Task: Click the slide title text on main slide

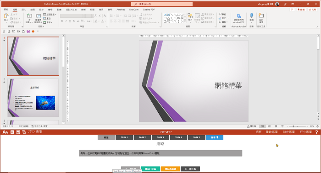Action: 228,85
